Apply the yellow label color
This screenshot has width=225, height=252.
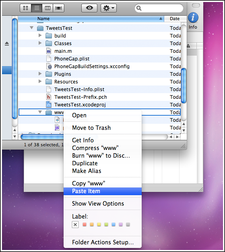click(x=99, y=224)
